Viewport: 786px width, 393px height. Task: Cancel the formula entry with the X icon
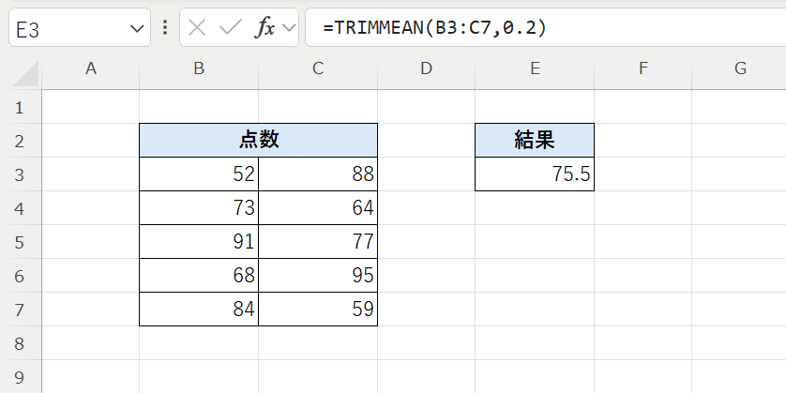pyautogui.click(x=197, y=27)
